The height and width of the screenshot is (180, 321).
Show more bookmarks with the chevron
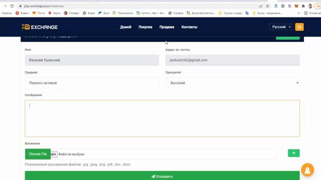click(x=299, y=13)
